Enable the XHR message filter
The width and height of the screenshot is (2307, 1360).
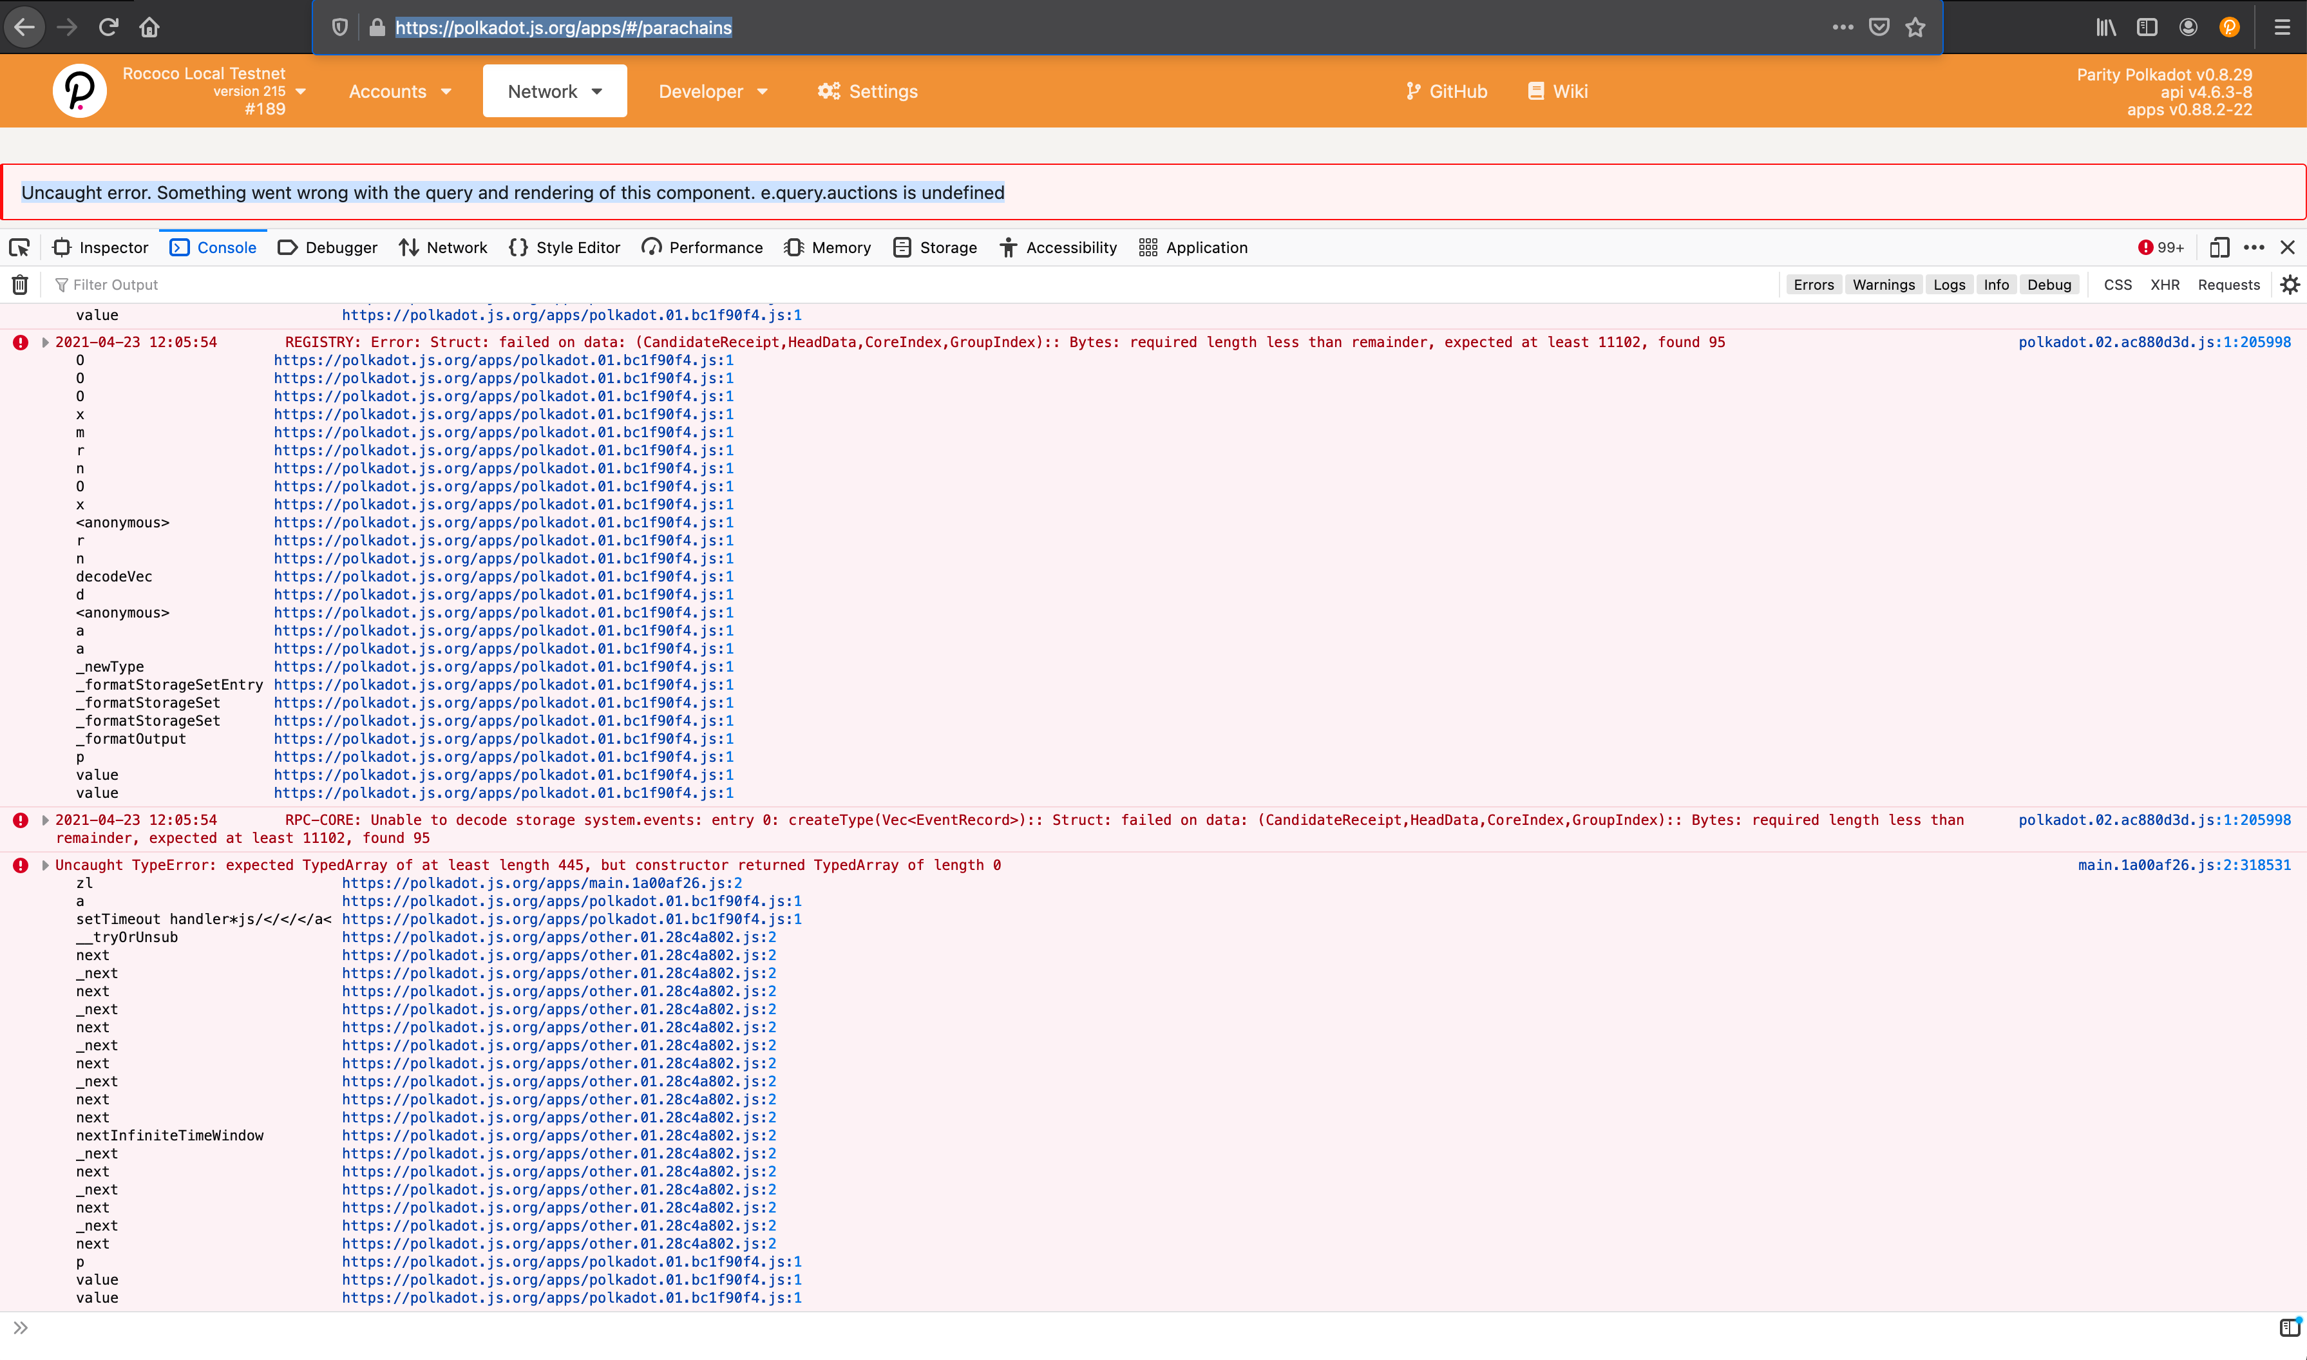click(2166, 284)
